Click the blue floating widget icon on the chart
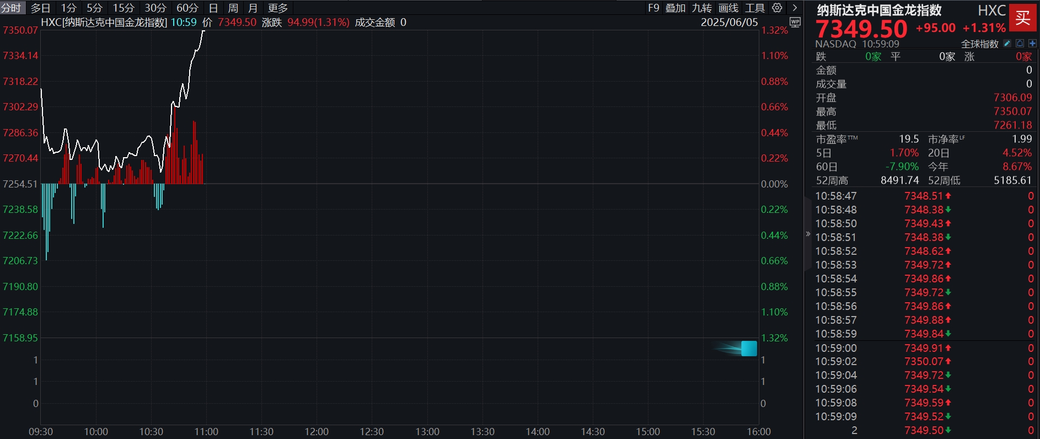The image size is (1040, 439). point(749,349)
